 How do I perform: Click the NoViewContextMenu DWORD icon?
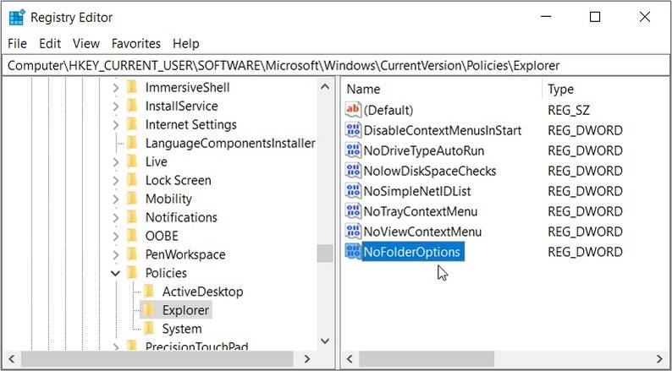[x=353, y=232]
